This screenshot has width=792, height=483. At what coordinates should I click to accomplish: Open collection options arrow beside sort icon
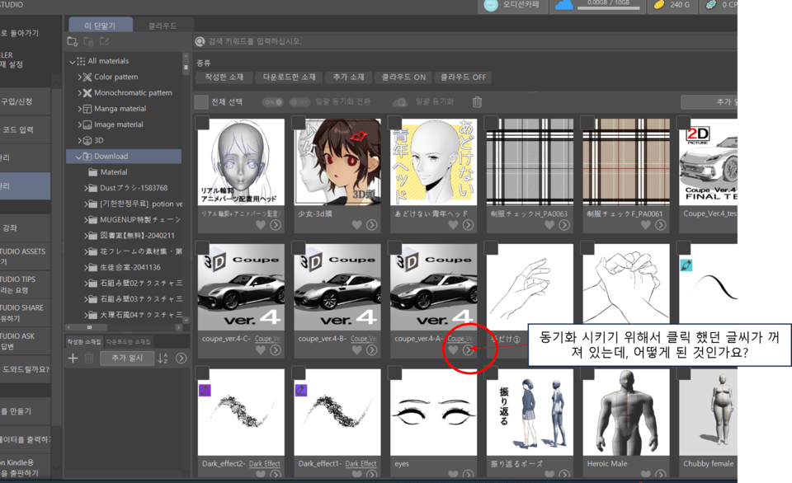[x=181, y=358]
